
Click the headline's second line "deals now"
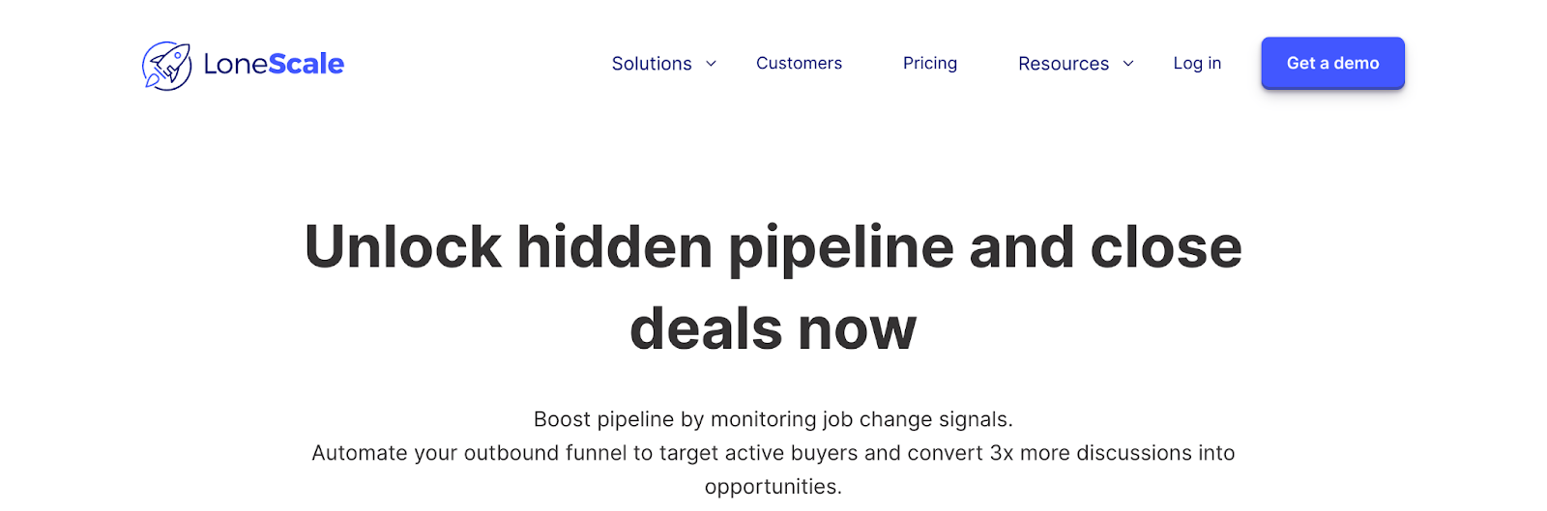tap(773, 329)
